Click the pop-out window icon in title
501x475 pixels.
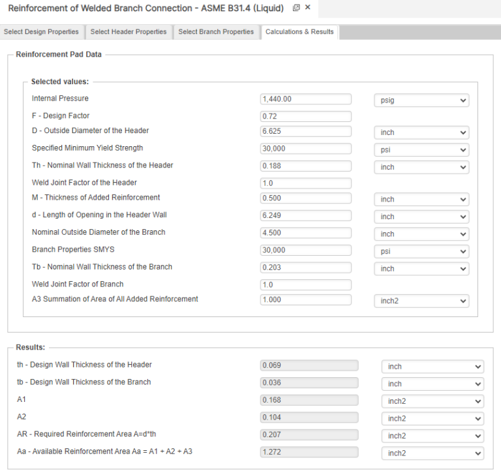(x=296, y=8)
